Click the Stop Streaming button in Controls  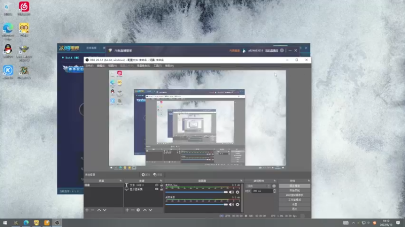[295, 186]
